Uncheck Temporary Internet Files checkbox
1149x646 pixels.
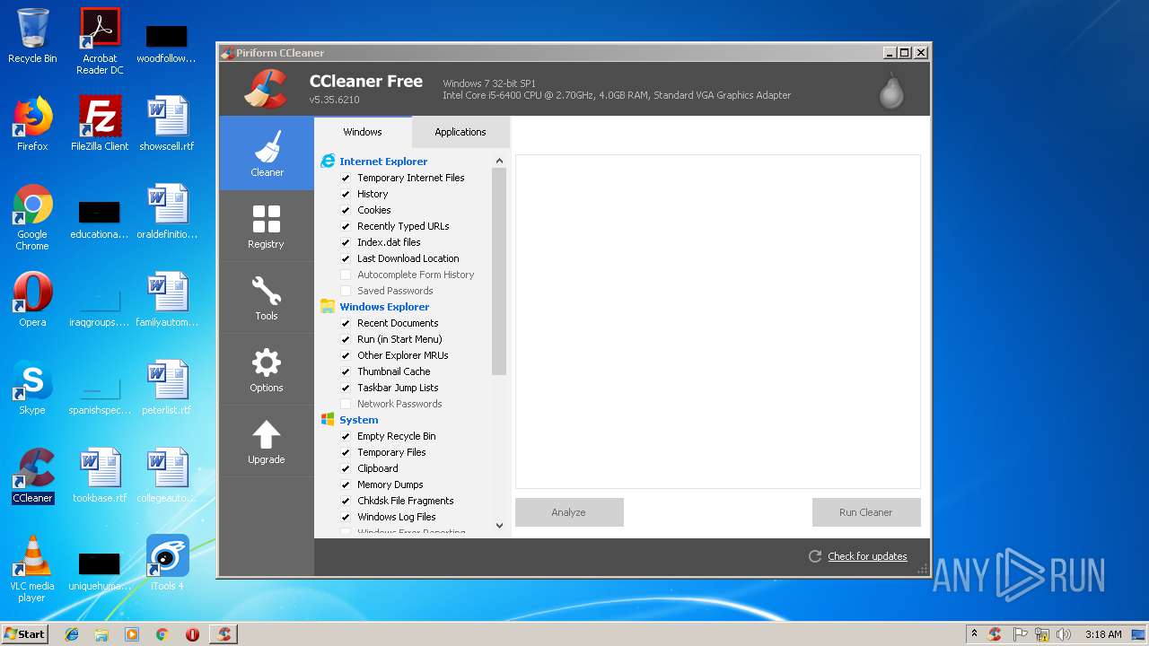coord(346,178)
